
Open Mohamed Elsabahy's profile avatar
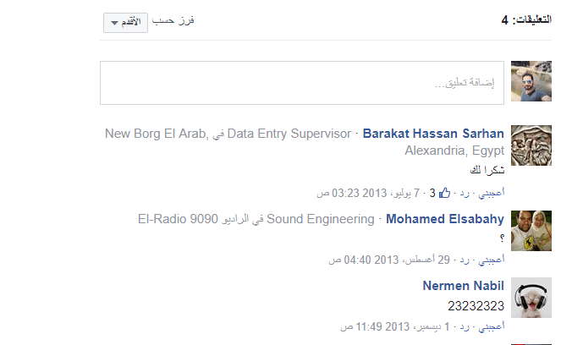tap(531, 231)
